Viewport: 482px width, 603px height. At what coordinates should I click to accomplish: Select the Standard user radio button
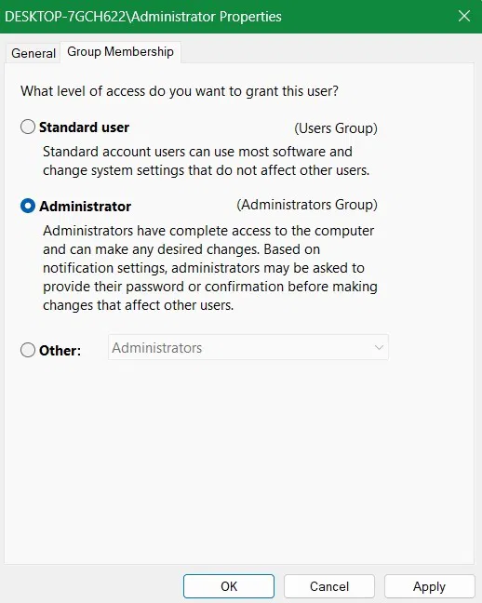[x=28, y=127]
